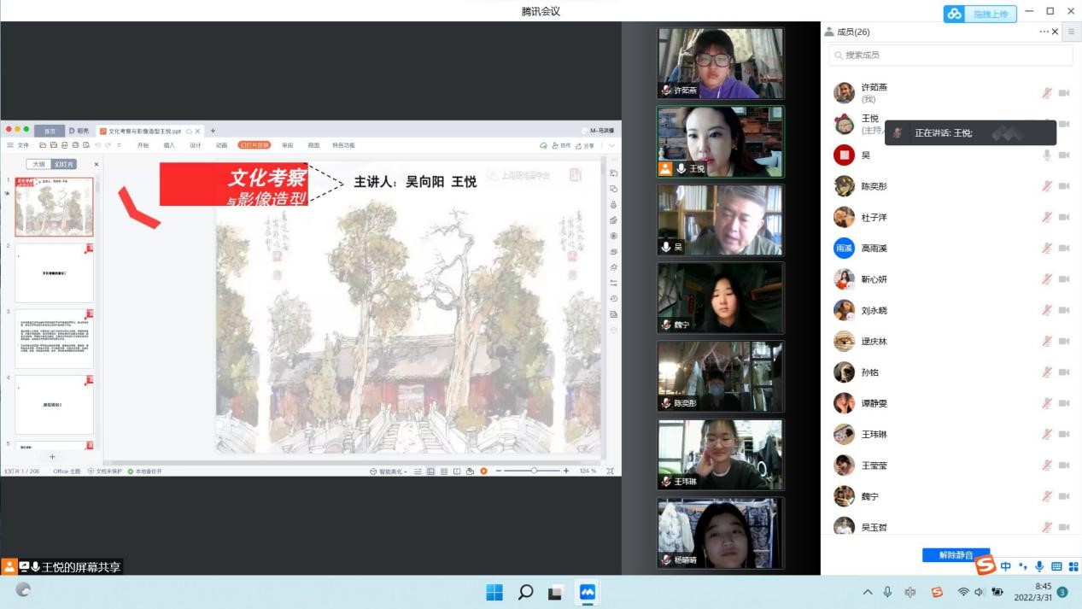Expand hidden system tray icons chevron
Image resolution: width=1082 pixels, height=609 pixels.
(x=868, y=592)
